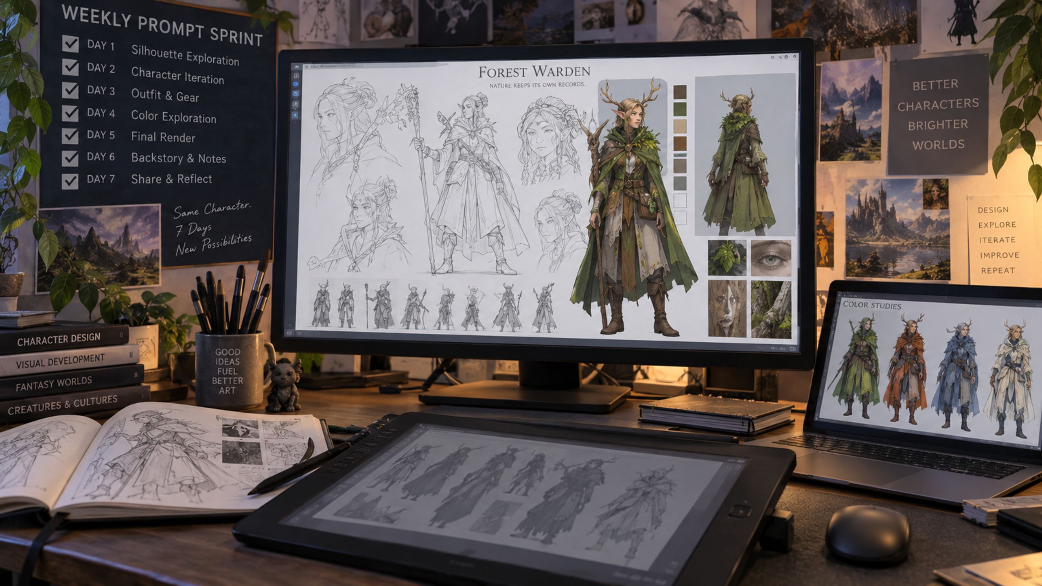Open the green leaf reference thumbnail

727,258
